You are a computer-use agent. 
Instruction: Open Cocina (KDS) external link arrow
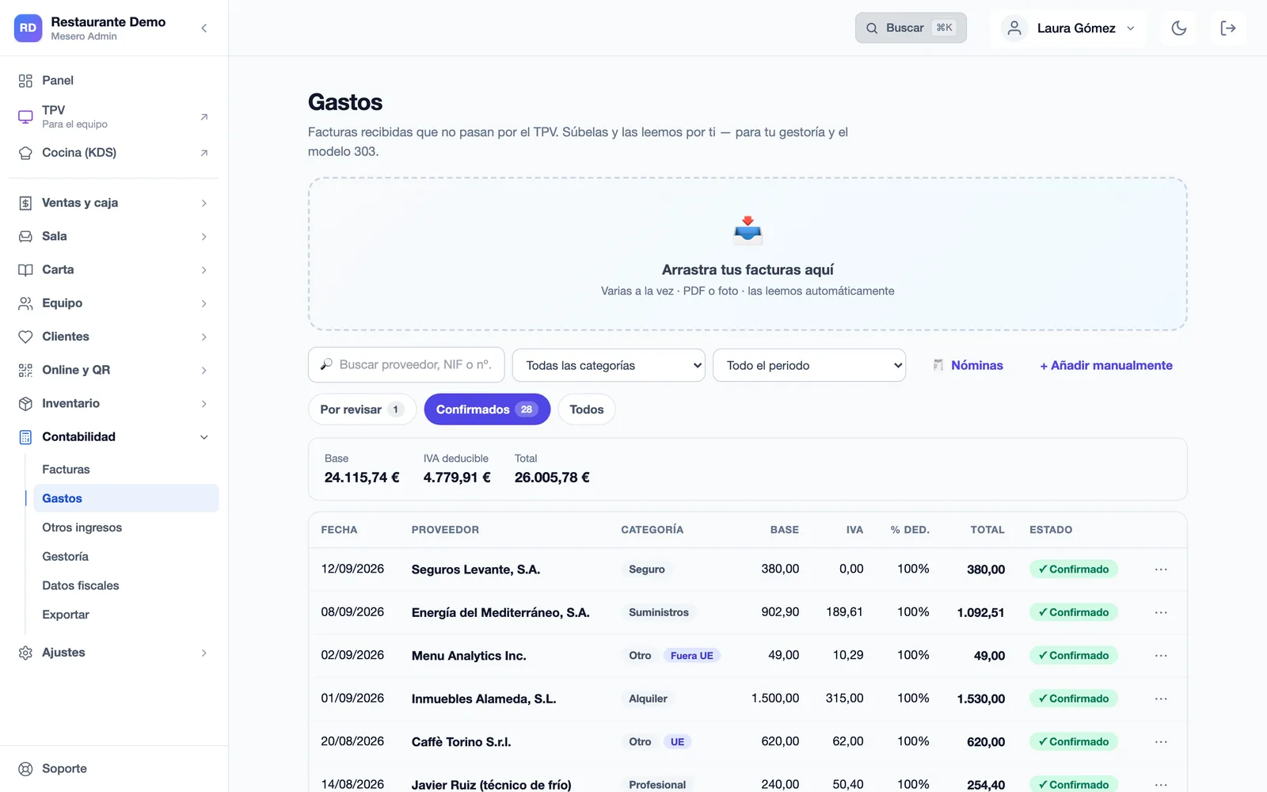[x=204, y=153]
